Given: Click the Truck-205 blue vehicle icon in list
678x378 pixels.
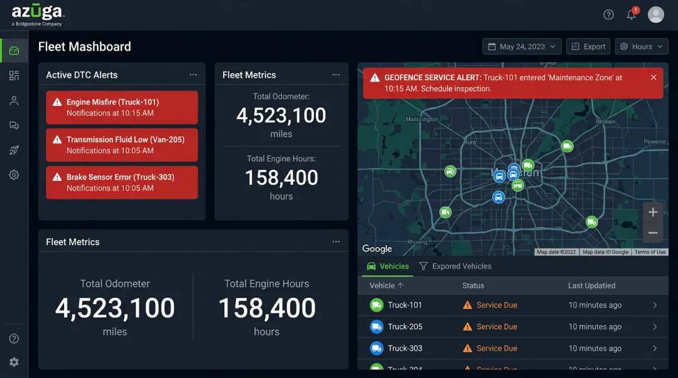Looking at the screenshot, I should [x=377, y=327].
